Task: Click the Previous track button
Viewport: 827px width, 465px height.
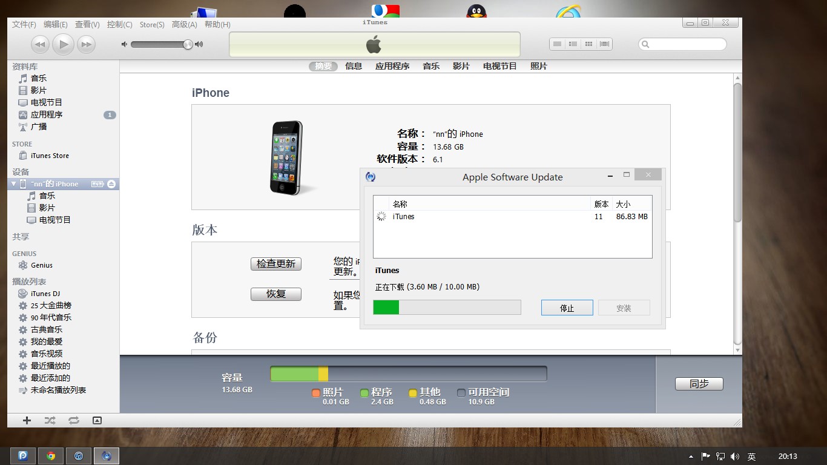Action: coord(40,44)
